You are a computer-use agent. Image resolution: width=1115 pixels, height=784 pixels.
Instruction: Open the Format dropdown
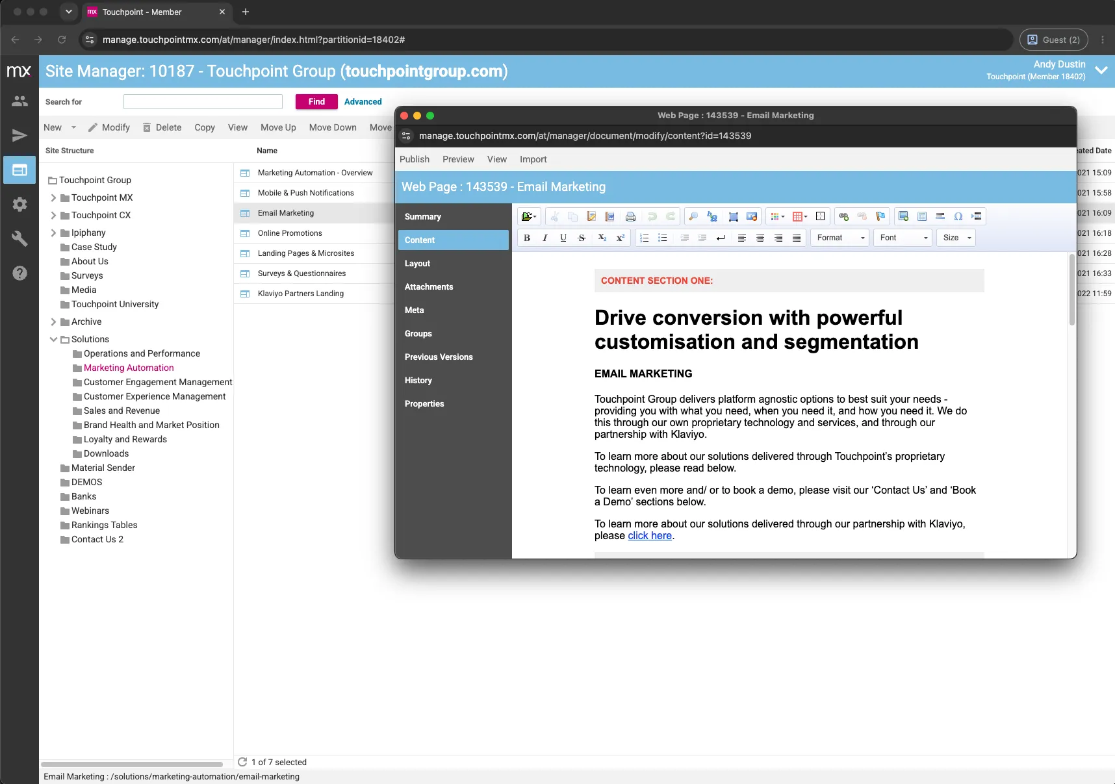(x=839, y=238)
